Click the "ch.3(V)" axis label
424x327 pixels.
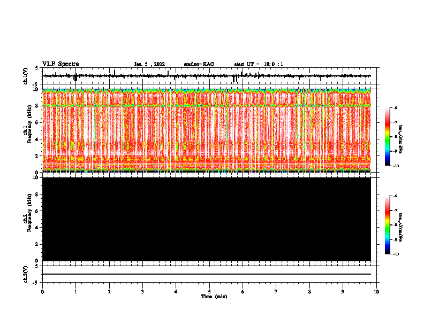(26, 275)
